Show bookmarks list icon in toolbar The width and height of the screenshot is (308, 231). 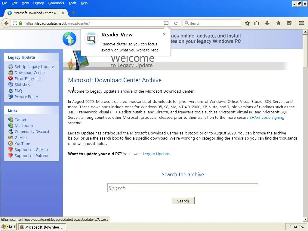[x=257, y=23]
